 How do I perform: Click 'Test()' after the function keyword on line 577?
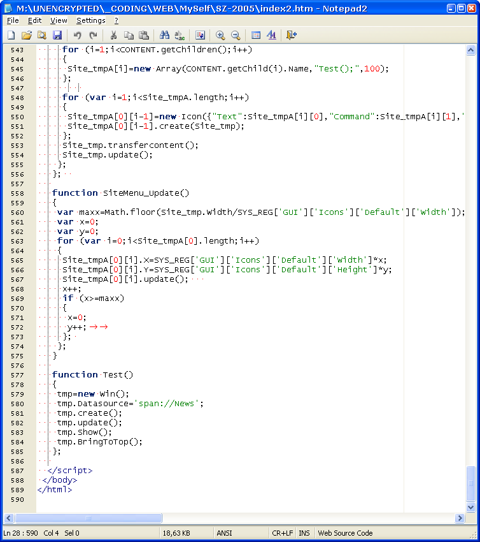coord(118,375)
